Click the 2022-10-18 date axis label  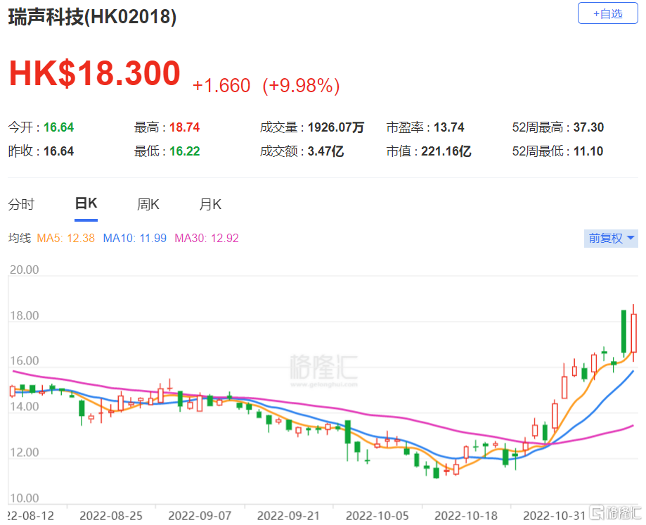click(x=466, y=516)
